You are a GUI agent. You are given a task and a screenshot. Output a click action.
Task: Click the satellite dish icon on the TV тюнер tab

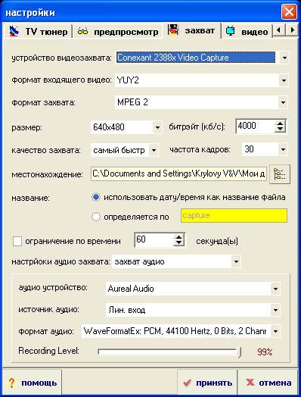[14, 31]
